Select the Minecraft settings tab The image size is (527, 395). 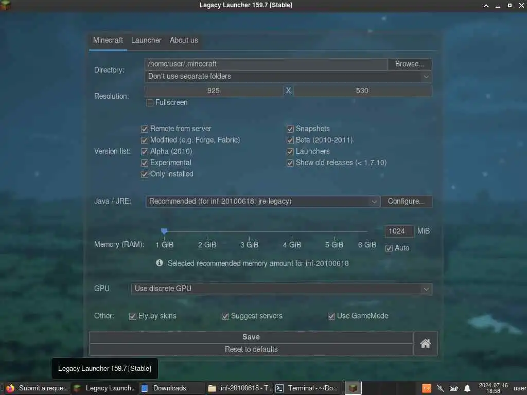click(108, 40)
